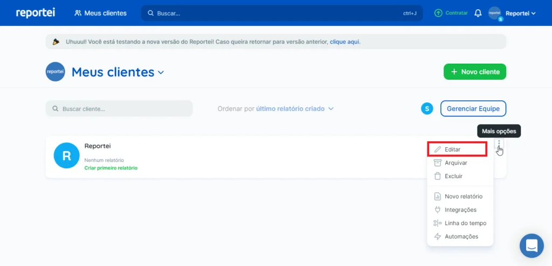This screenshot has width=552, height=266.
Task: Choose Linha do tempo in the menu
Action: (x=460, y=223)
